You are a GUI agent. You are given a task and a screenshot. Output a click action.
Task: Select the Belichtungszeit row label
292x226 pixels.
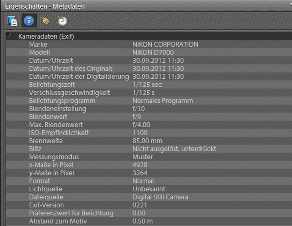point(52,85)
